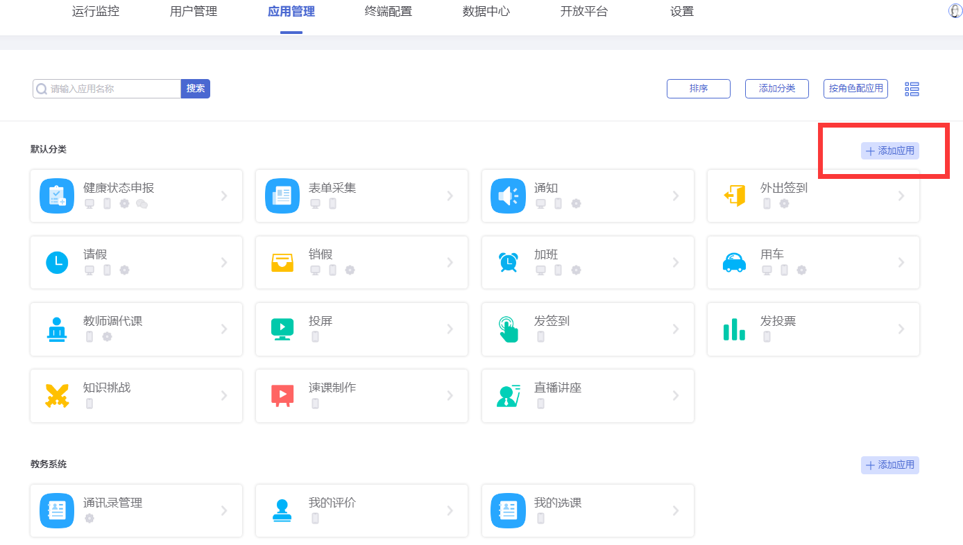The image size is (963, 545).
Task: Click the 直播讲座 lecturer icon
Action: [x=508, y=396]
